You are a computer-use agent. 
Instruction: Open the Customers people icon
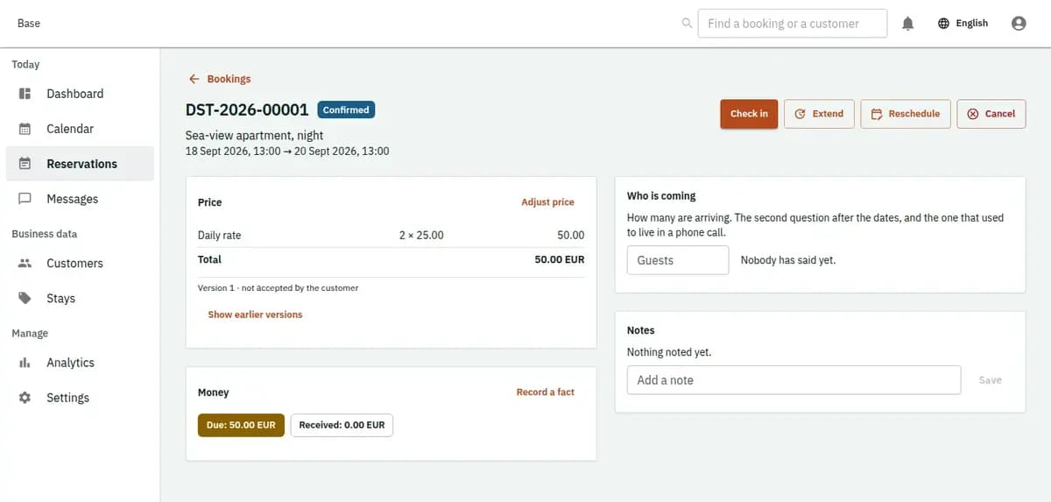25,263
